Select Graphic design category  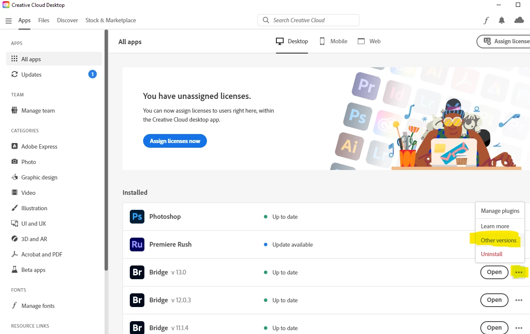pos(54,177)
